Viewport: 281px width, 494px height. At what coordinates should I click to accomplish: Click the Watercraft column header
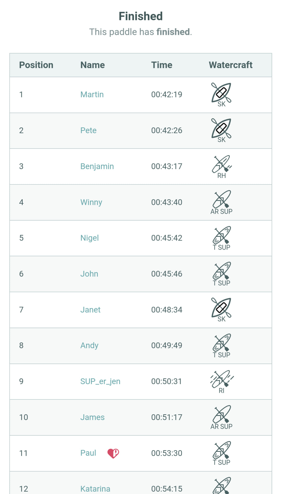[231, 65]
